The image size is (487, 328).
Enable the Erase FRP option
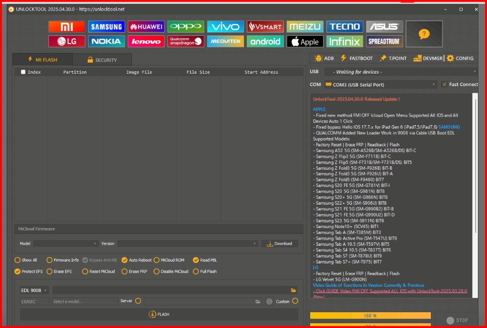125,271
